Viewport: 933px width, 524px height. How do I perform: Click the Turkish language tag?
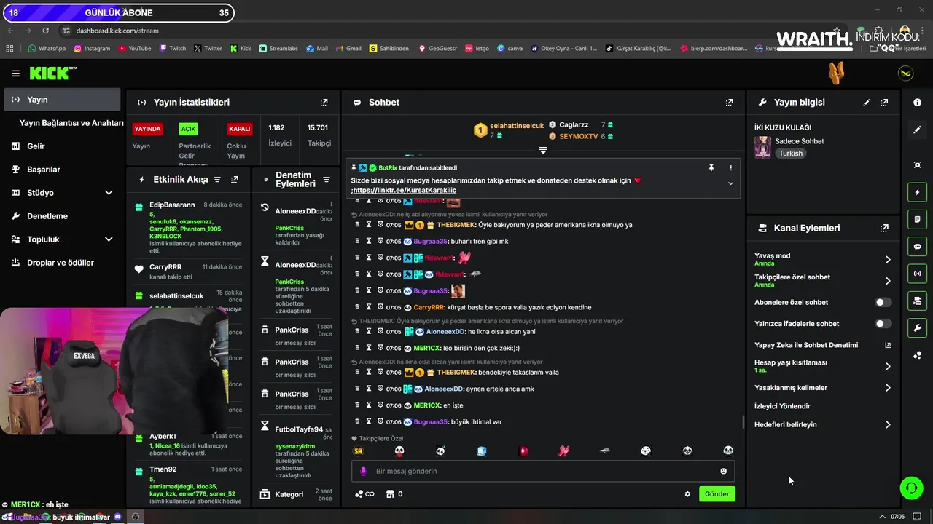[790, 154]
